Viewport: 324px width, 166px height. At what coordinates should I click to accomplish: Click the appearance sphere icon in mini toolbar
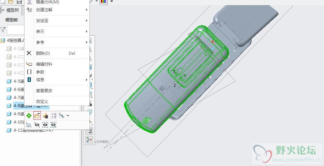(45, 116)
